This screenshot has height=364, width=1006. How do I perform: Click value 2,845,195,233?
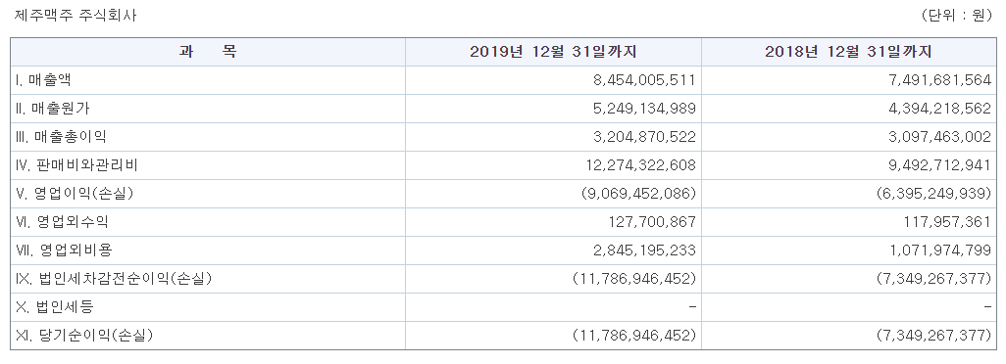pyautogui.click(x=644, y=250)
